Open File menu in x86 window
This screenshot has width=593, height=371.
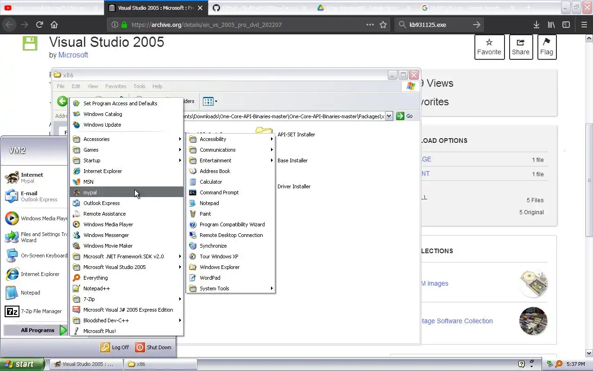tap(61, 86)
